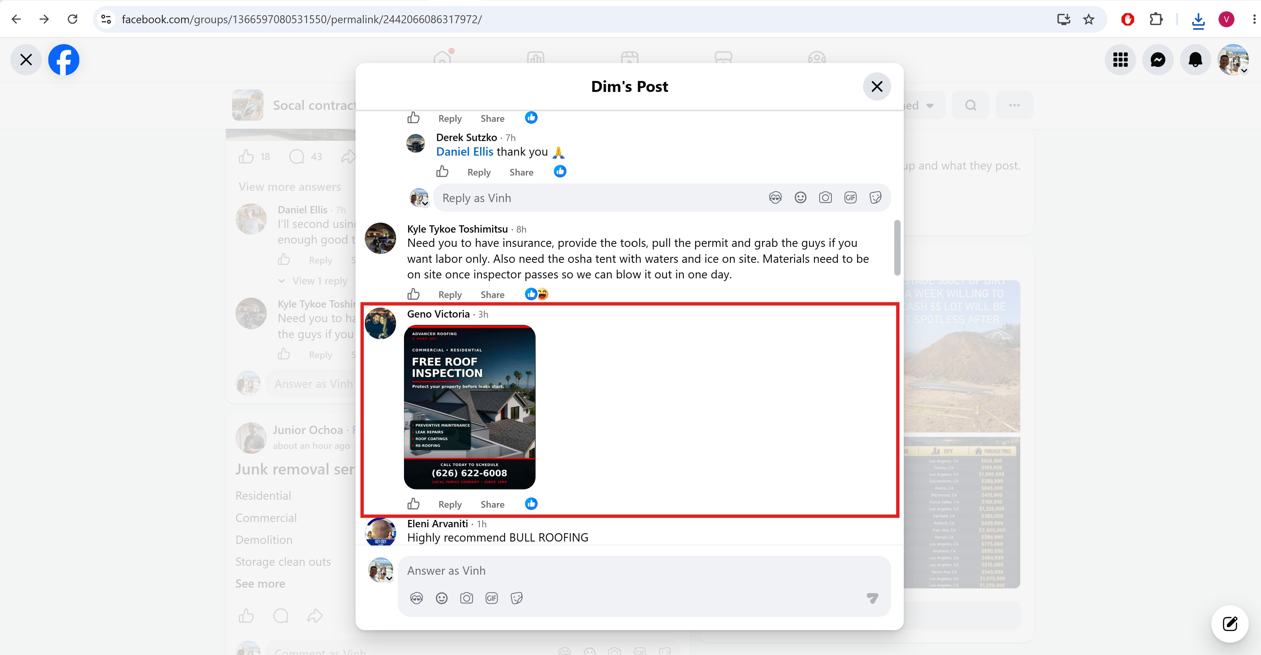1261x655 pixels.
Task: Open Eleni Arvaniti's profile name
Action: [437, 524]
